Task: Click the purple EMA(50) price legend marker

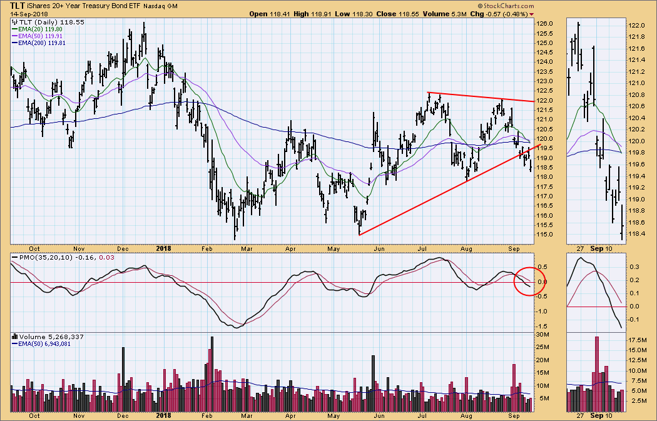Action: 14,36
